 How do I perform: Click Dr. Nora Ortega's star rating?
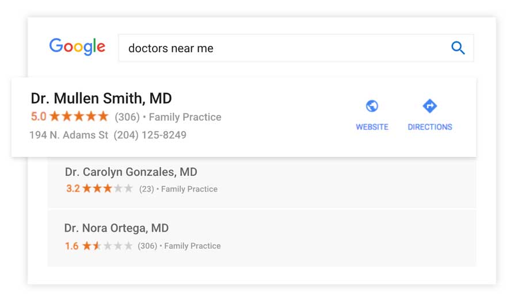[108, 245]
